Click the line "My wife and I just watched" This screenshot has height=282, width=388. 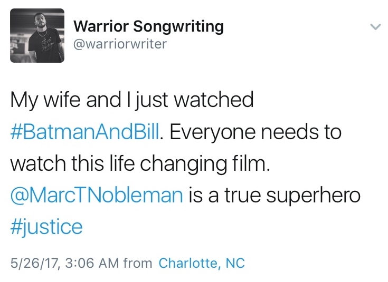(132, 100)
